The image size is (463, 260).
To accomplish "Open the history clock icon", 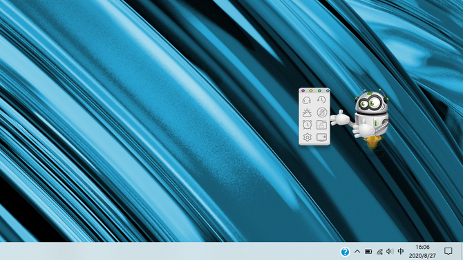I will click(x=321, y=100).
